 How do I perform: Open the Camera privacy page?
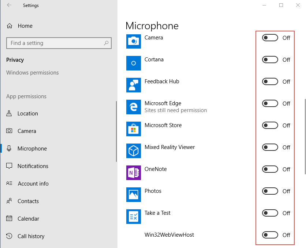(59, 131)
